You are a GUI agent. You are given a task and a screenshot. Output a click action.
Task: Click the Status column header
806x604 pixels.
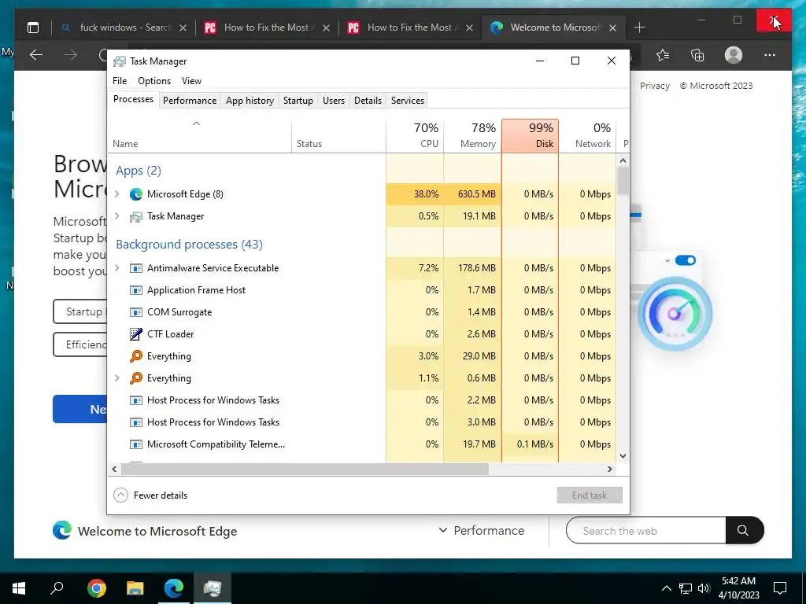coord(338,136)
